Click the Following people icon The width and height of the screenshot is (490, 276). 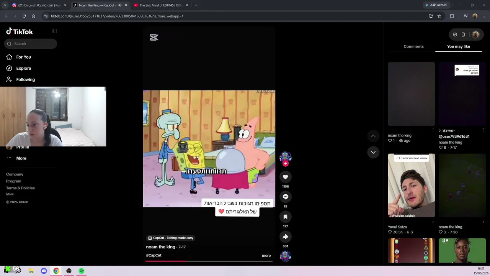[x=9, y=79]
